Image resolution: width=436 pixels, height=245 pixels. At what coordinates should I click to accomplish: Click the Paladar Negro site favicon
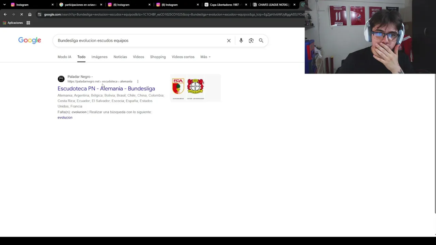coord(61,79)
